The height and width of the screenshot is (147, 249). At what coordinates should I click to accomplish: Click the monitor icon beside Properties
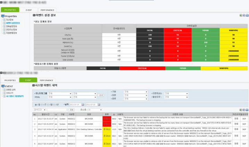[3, 16]
